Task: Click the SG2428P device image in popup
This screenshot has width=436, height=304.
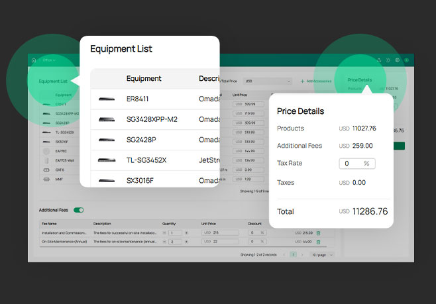Action: point(107,140)
